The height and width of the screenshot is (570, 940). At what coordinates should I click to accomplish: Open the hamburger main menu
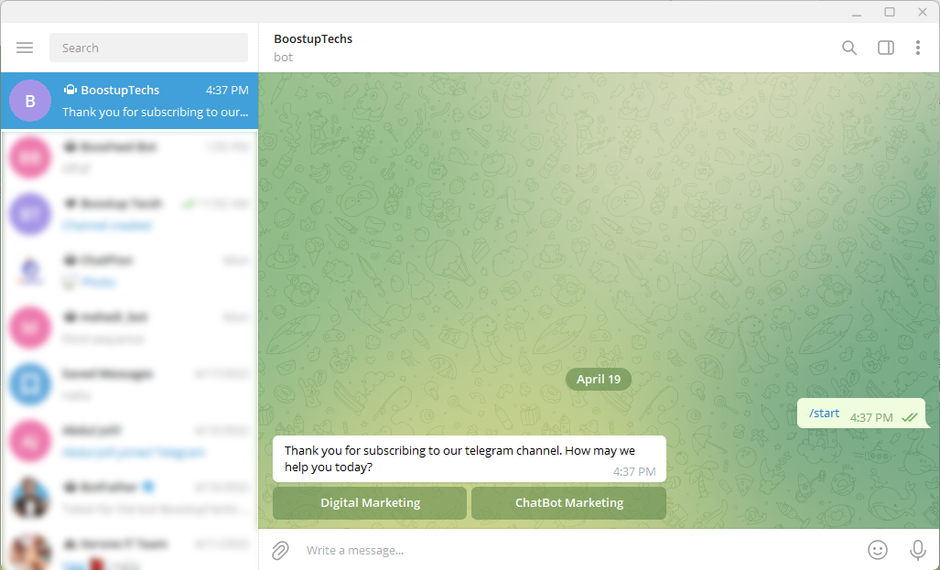pyautogui.click(x=25, y=48)
